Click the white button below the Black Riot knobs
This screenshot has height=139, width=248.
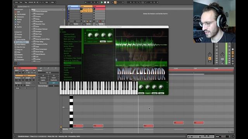point(103,42)
